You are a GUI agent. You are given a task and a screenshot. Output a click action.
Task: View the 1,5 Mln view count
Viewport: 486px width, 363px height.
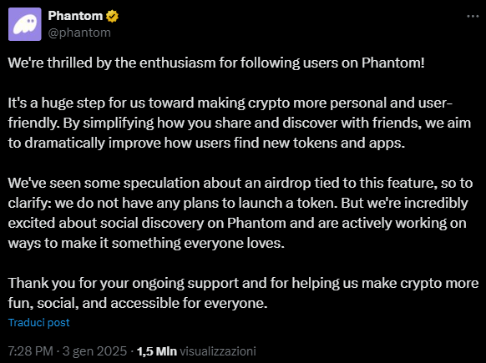click(x=157, y=351)
